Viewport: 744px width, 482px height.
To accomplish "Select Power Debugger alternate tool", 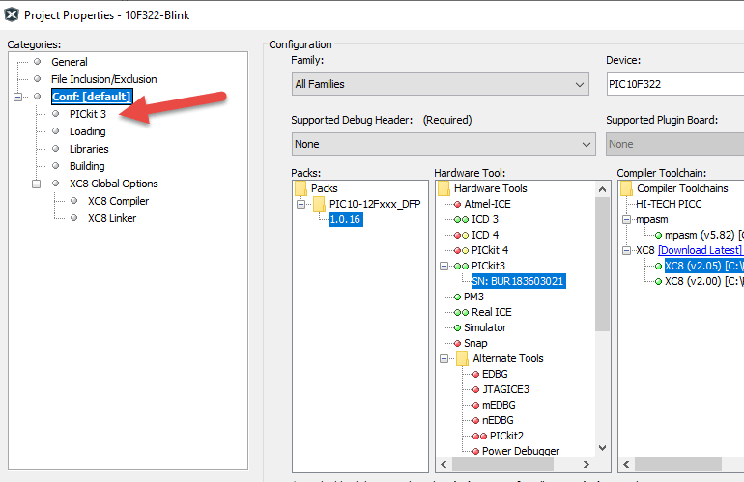I will (521, 451).
